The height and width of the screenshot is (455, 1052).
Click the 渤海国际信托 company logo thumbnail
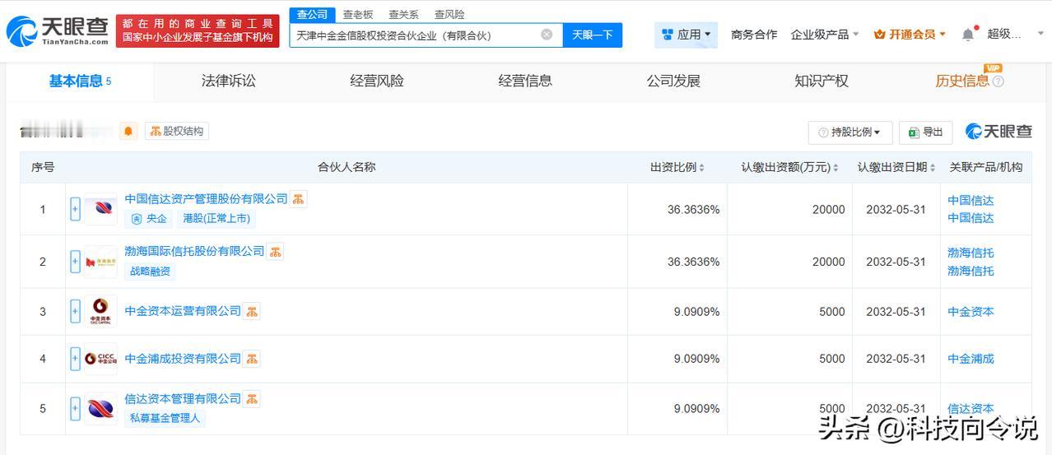[x=100, y=262]
